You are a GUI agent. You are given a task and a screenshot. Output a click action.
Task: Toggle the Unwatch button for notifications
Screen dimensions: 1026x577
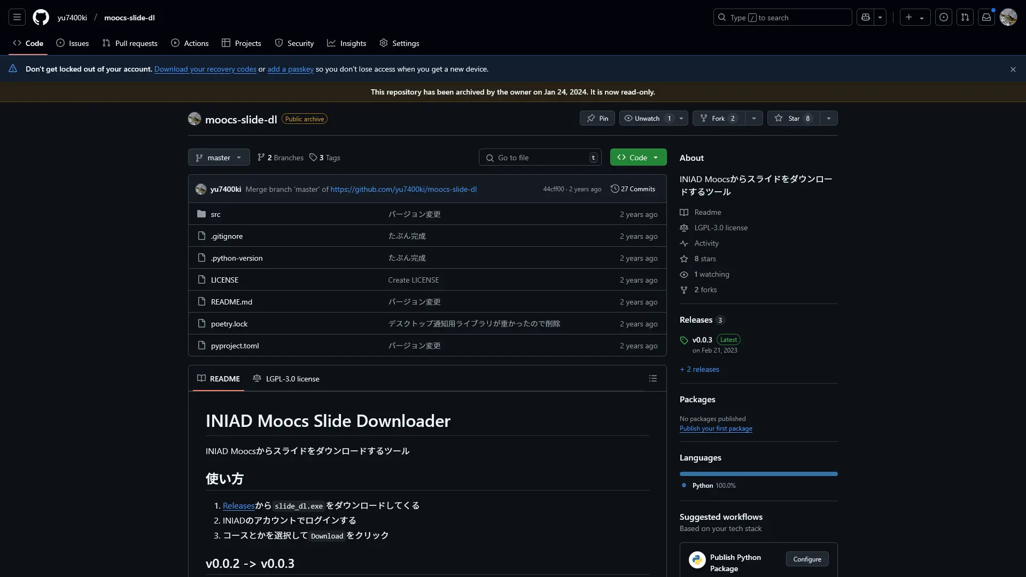[647, 119]
